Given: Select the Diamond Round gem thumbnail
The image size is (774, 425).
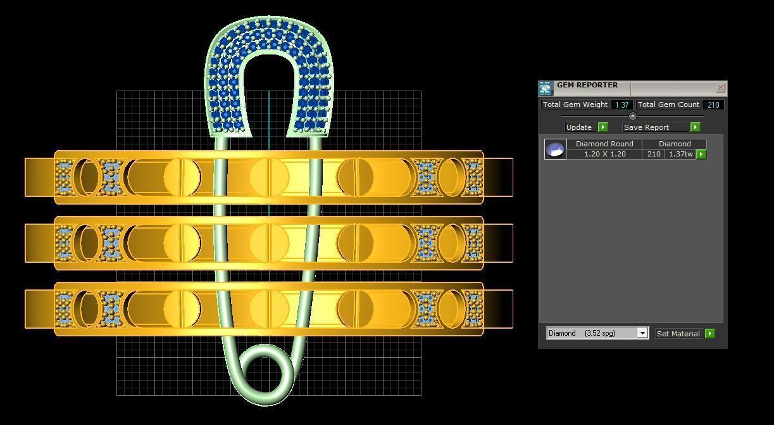Looking at the screenshot, I should [555, 149].
